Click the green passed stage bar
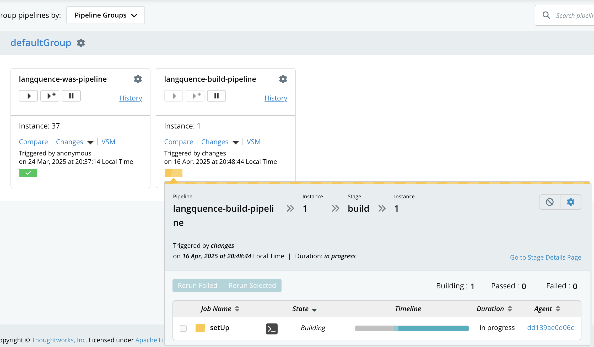Screen dimensions: 594x347 (x=28, y=173)
